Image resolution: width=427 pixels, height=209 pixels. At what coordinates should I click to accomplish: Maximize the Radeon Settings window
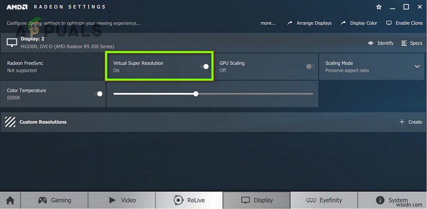(406, 7)
